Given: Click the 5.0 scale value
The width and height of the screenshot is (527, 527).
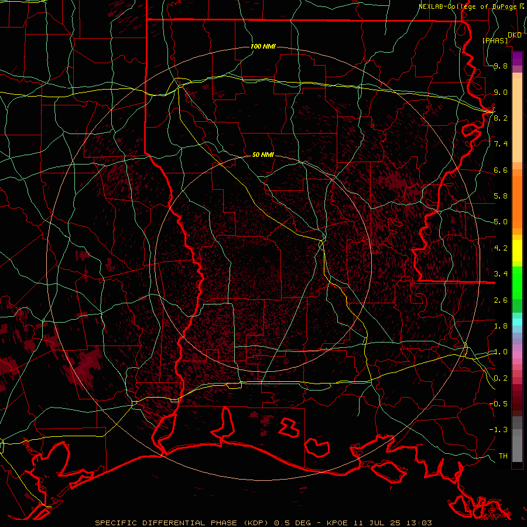Looking at the screenshot, I should pos(501,222).
